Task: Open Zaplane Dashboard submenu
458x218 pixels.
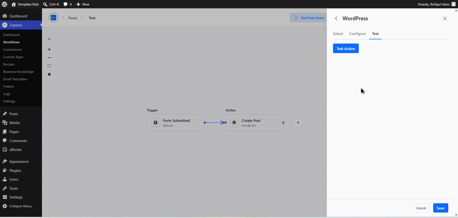Action: tap(11, 35)
